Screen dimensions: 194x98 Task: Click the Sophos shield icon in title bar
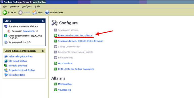point(2,2)
